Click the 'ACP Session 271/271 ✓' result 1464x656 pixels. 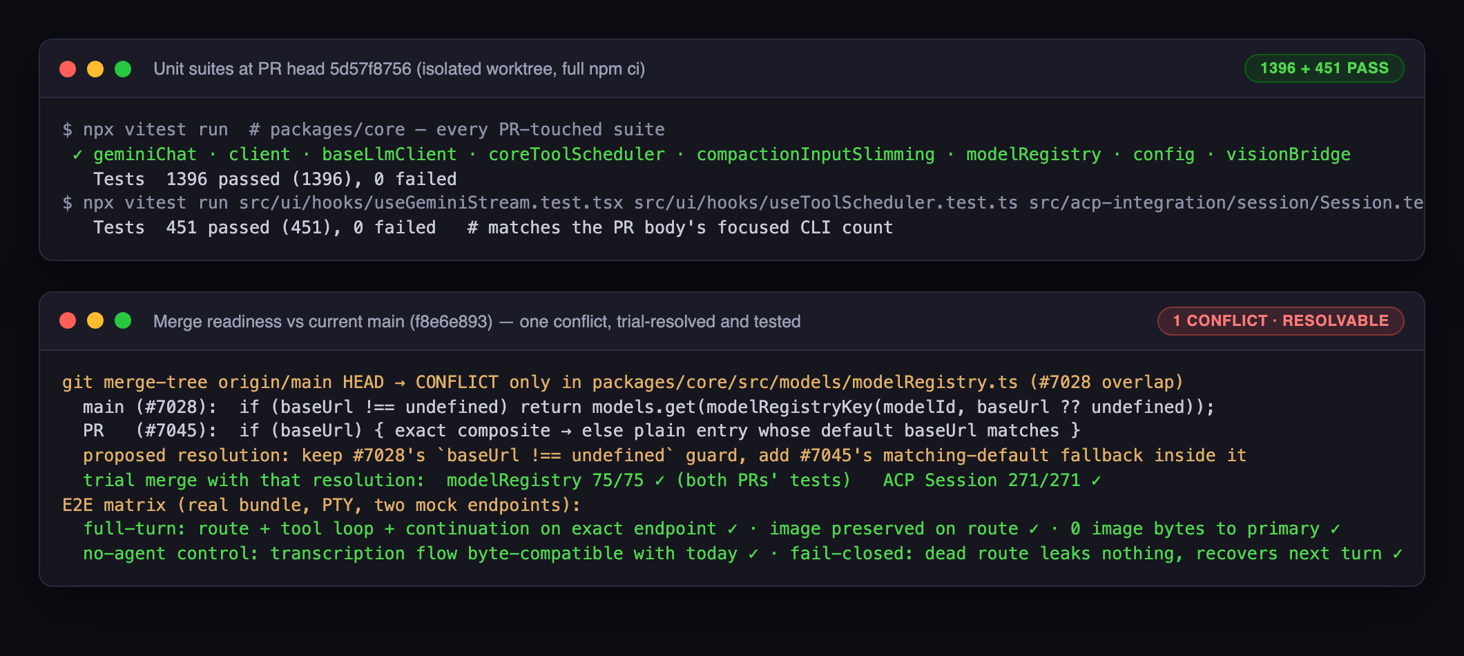(x=992, y=481)
